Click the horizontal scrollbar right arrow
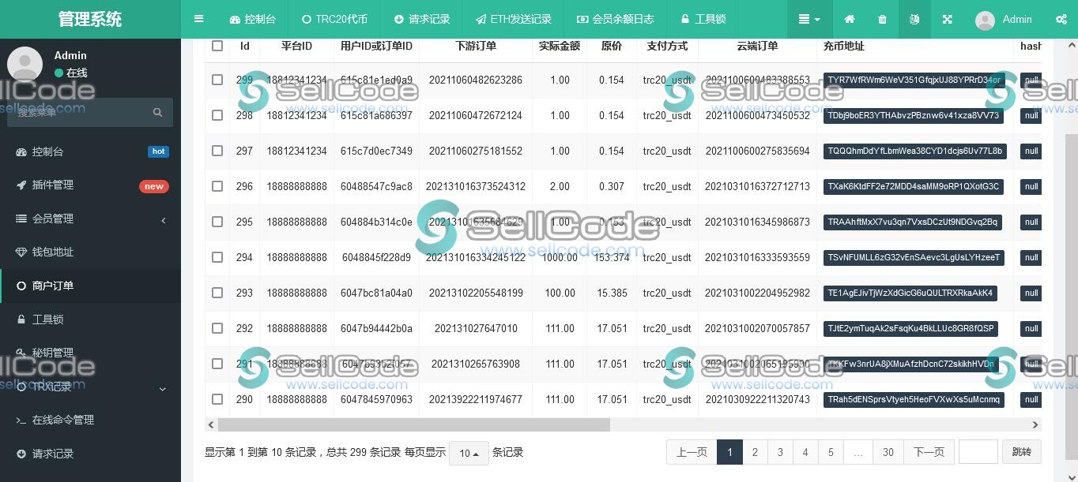 (x=1036, y=424)
